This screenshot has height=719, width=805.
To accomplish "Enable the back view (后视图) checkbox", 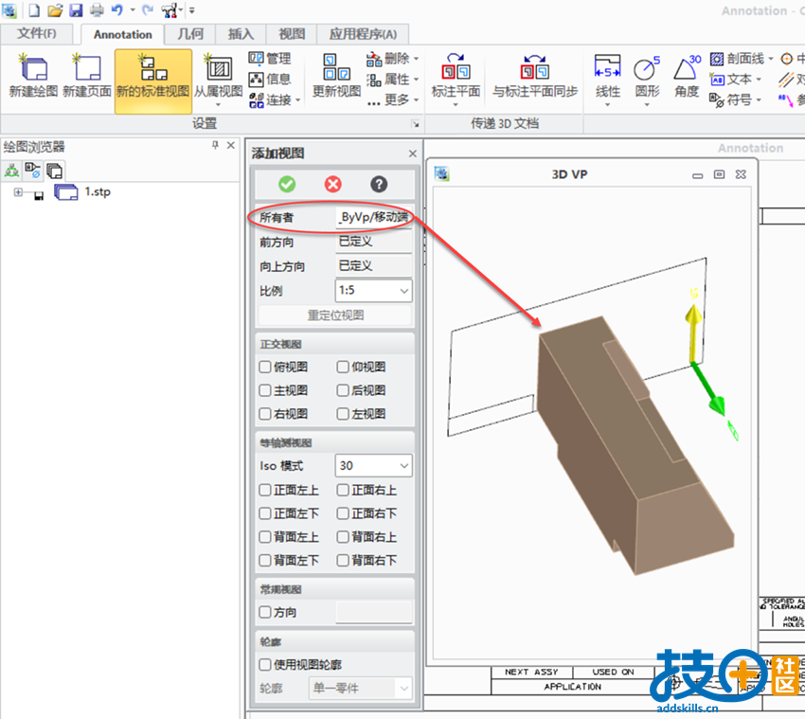I will coord(343,390).
